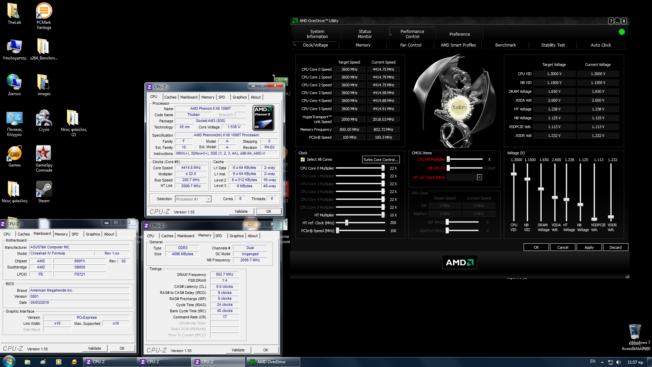Adjust the VDDR Volt vertical slider
Image resolution: width=652 pixels, height=367 pixels.
(611, 217)
